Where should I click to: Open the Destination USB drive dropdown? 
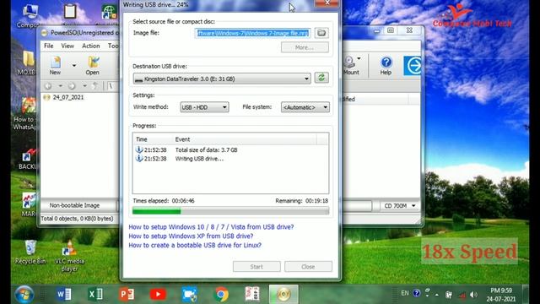tap(222, 79)
